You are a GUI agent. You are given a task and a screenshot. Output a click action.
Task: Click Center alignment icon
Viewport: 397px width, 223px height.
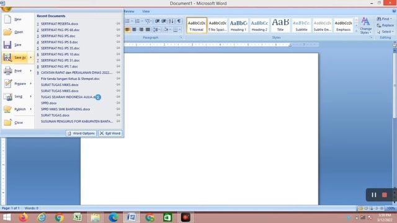pos(134,30)
